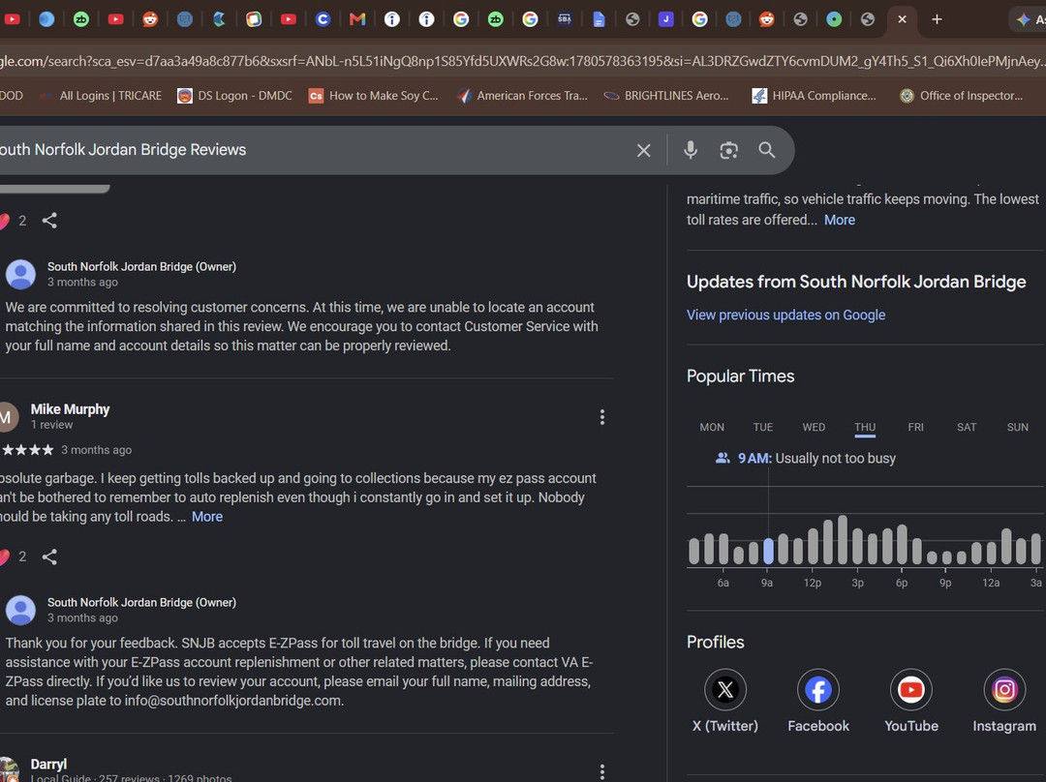This screenshot has height=782, width=1046.
Task: Expand bridge description with More link
Action: pos(839,220)
